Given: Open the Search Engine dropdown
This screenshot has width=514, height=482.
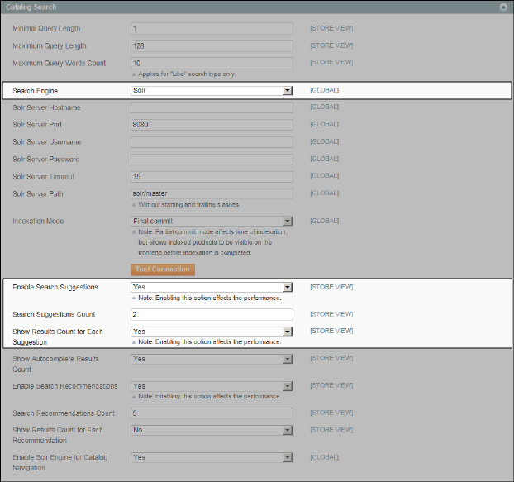Looking at the screenshot, I should [x=212, y=90].
